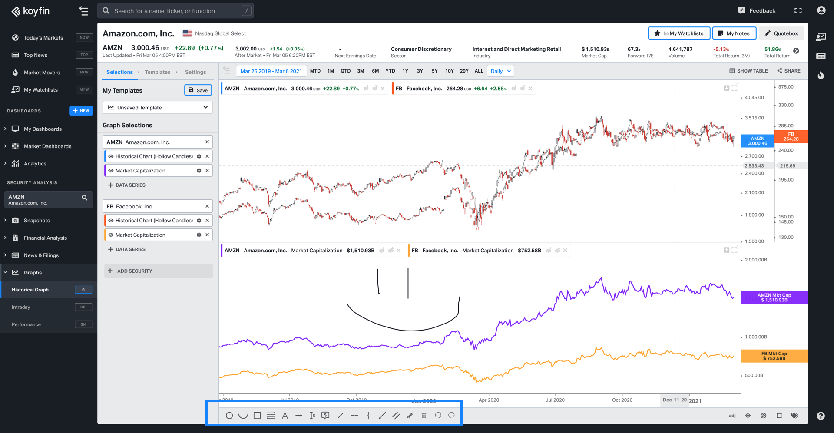Click SHOW TABLE
The width and height of the screenshot is (834, 433).
(x=748, y=71)
